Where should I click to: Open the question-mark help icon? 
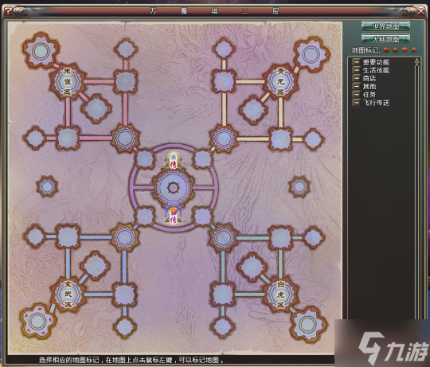(x=9, y=11)
